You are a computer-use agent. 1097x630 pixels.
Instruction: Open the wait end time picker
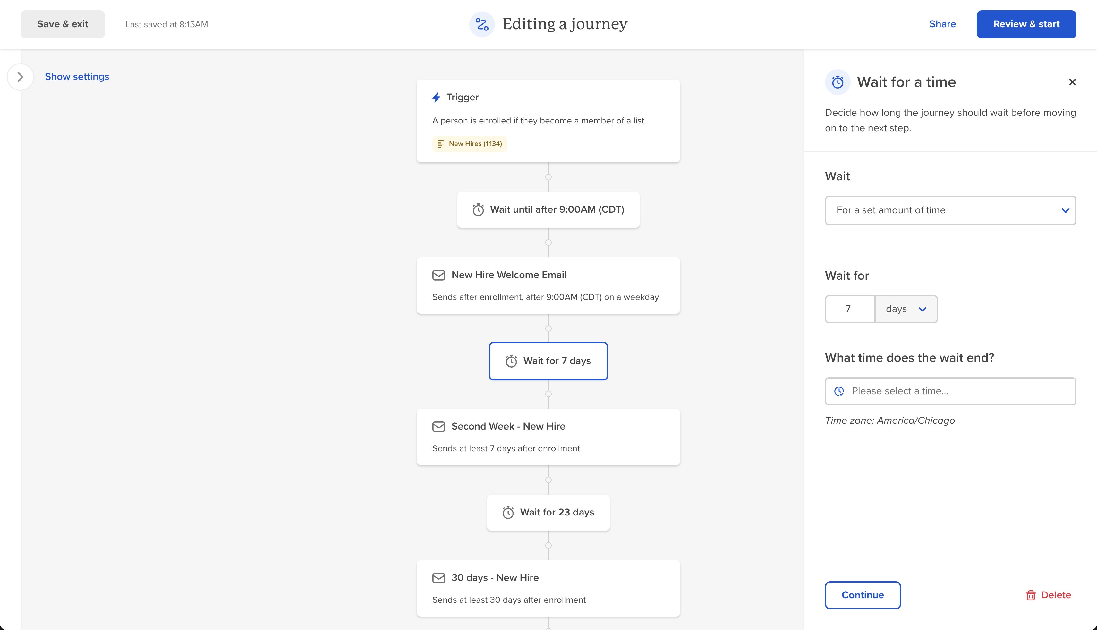pos(950,391)
